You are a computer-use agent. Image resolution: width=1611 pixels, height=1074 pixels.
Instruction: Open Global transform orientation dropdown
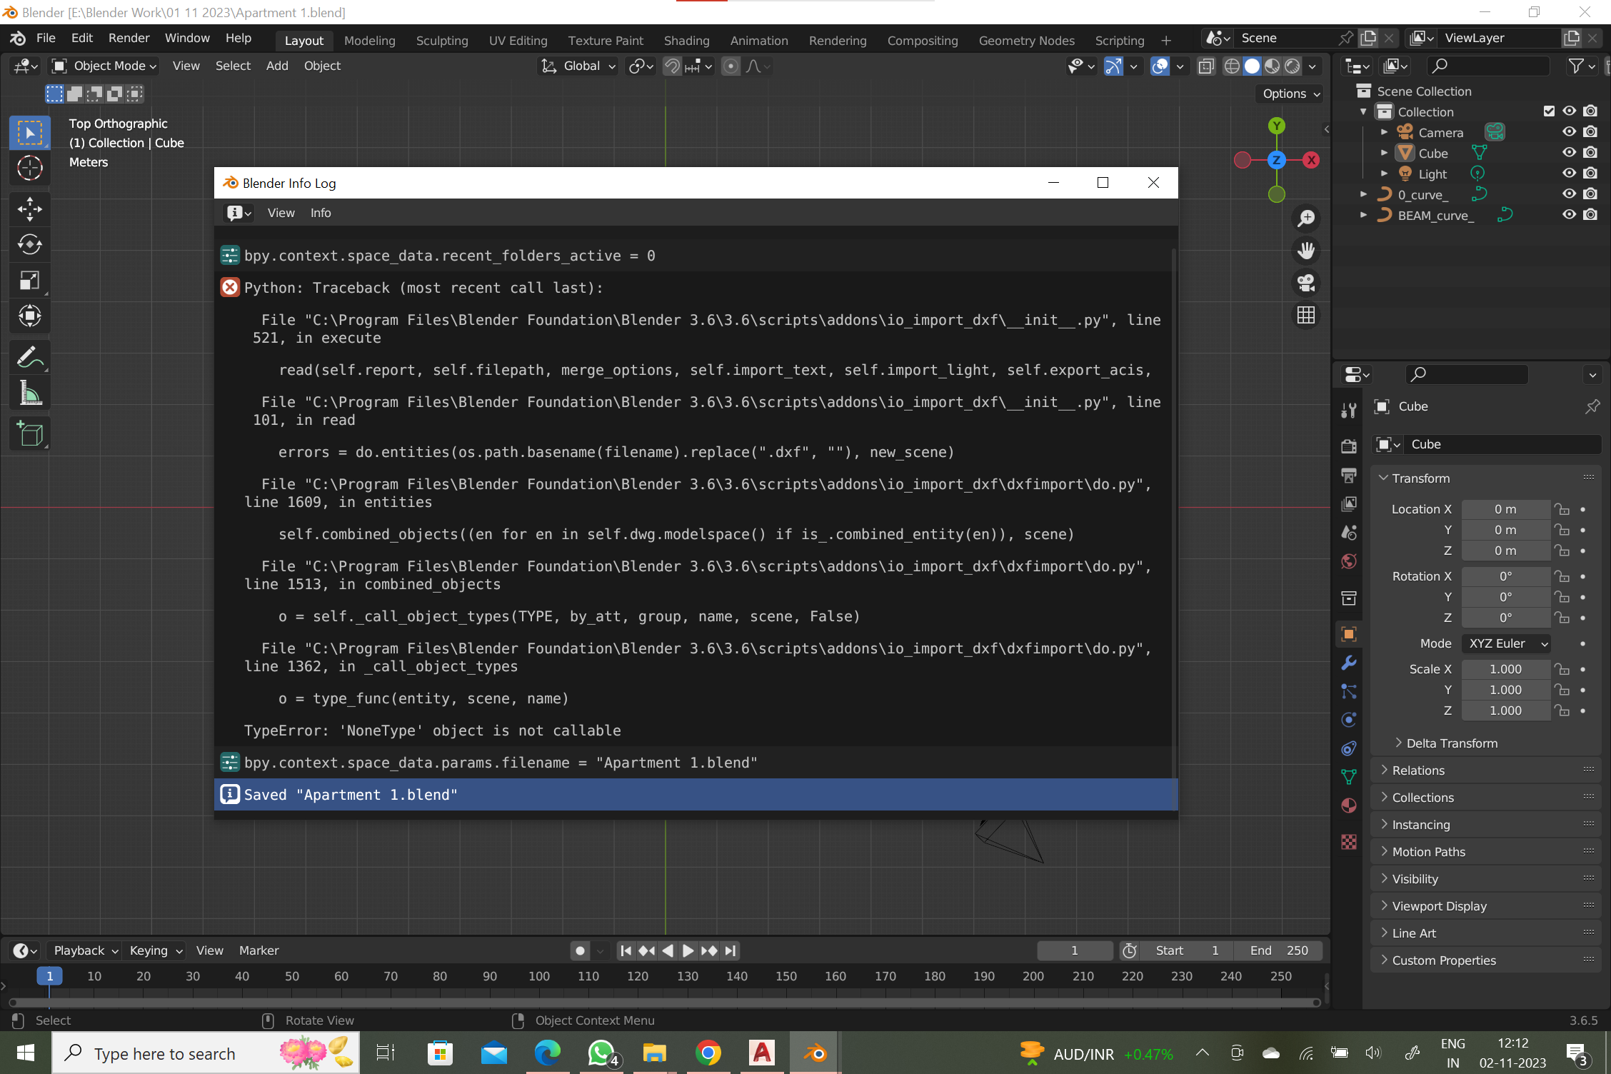(578, 66)
